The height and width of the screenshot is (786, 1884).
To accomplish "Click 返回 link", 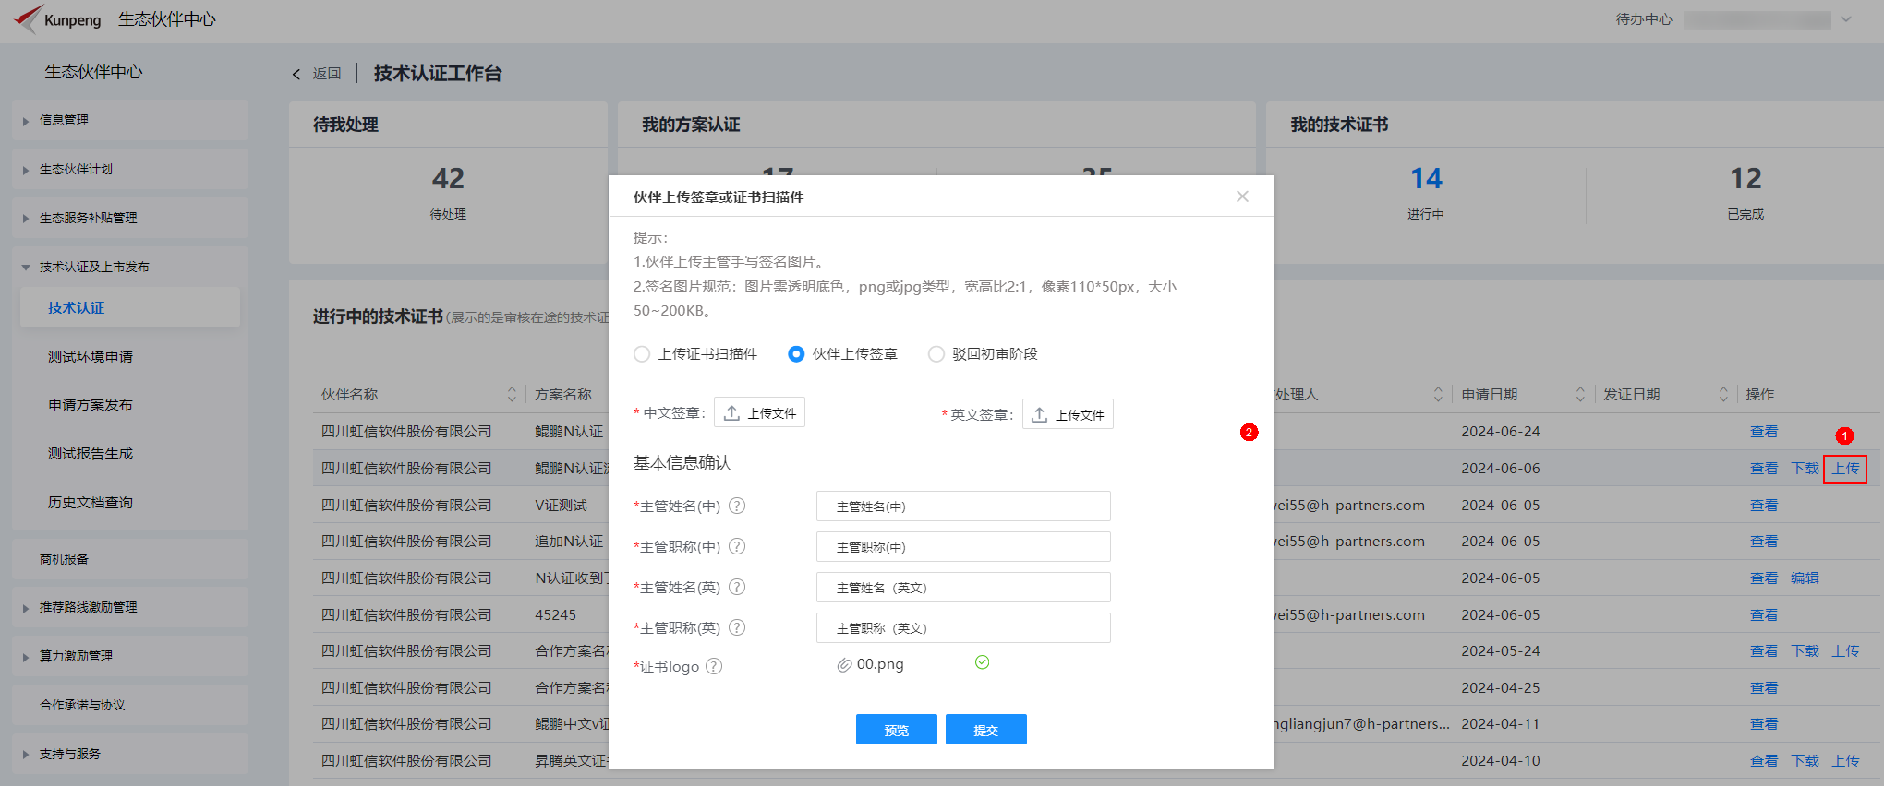I will (x=327, y=74).
